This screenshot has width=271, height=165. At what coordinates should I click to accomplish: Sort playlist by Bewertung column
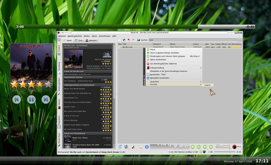(x=236, y=44)
